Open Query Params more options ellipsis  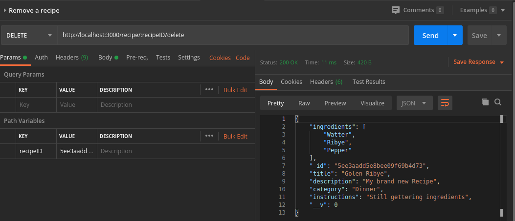coord(209,89)
